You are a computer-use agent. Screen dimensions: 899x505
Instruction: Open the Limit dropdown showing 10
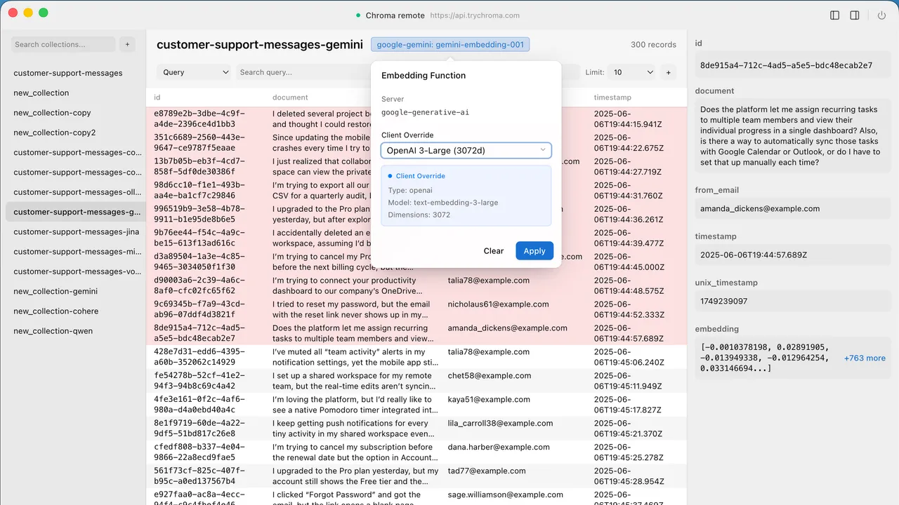tap(632, 72)
